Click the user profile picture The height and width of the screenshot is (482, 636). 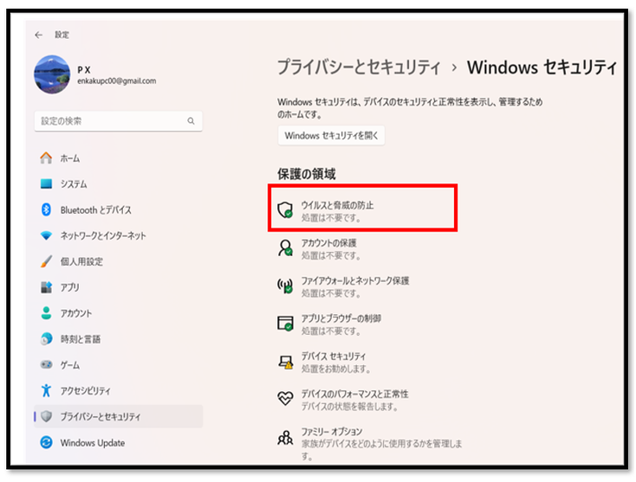point(52,75)
